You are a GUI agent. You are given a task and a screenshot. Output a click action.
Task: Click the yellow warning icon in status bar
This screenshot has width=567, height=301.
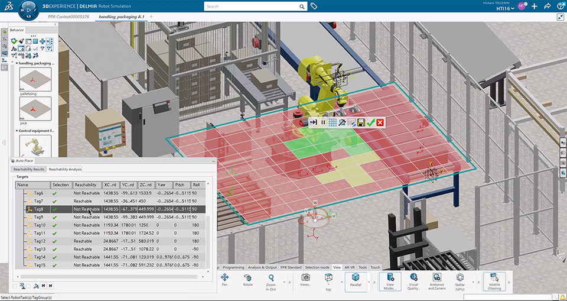(562, 297)
